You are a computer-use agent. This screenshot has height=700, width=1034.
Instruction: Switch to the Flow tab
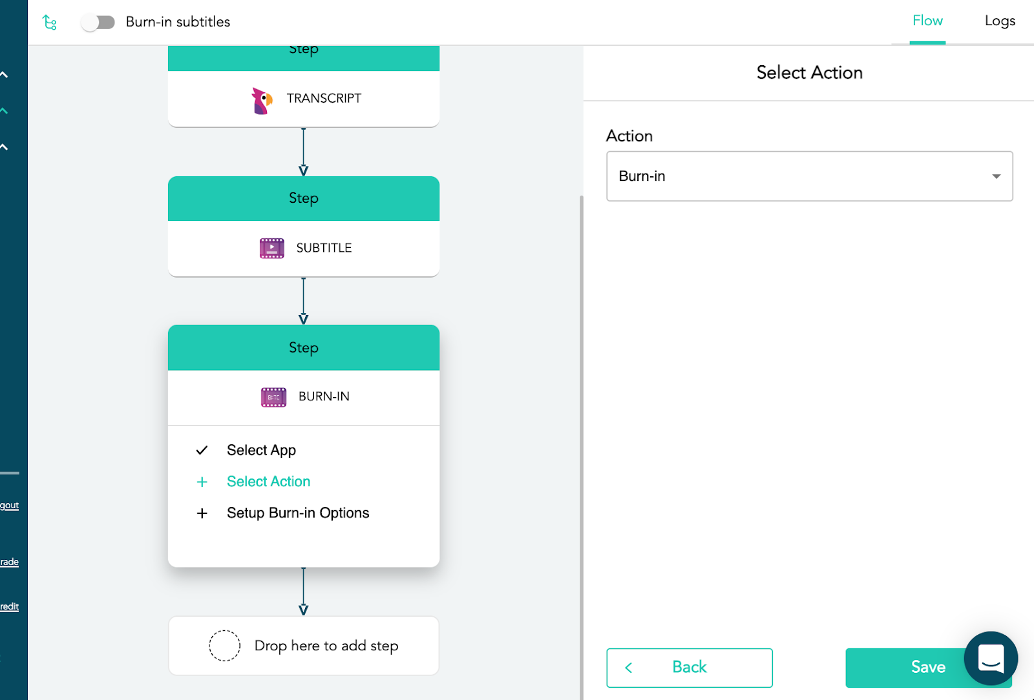pyautogui.click(x=927, y=21)
